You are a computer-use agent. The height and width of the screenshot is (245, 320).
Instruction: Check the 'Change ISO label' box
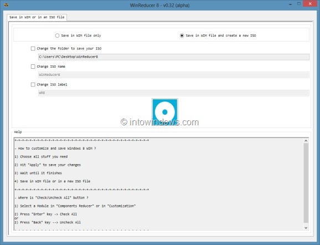point(33,84)
